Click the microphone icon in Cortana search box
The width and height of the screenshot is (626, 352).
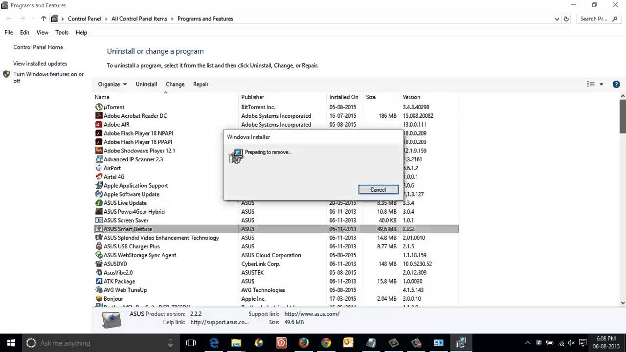(x=170, y=343)
